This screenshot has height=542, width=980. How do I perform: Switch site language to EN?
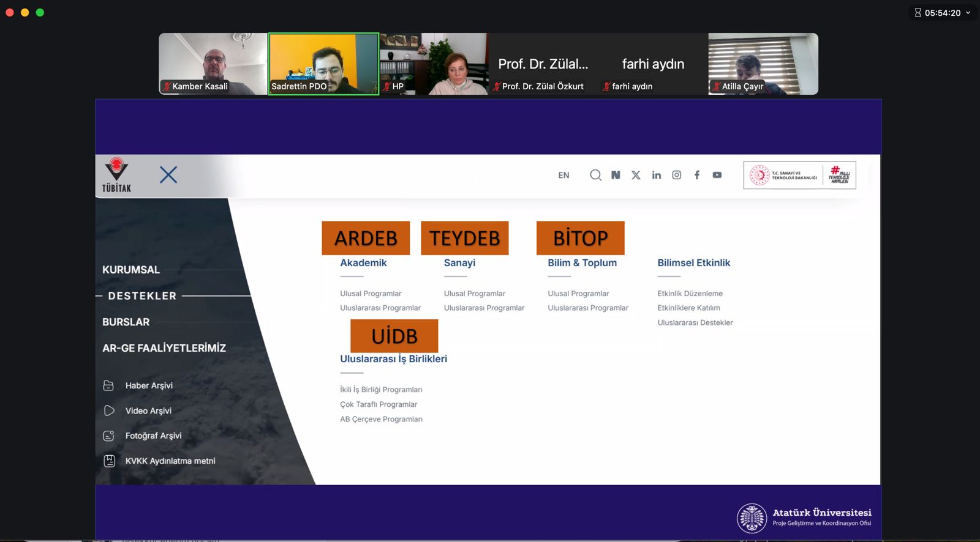pos(563,176)
